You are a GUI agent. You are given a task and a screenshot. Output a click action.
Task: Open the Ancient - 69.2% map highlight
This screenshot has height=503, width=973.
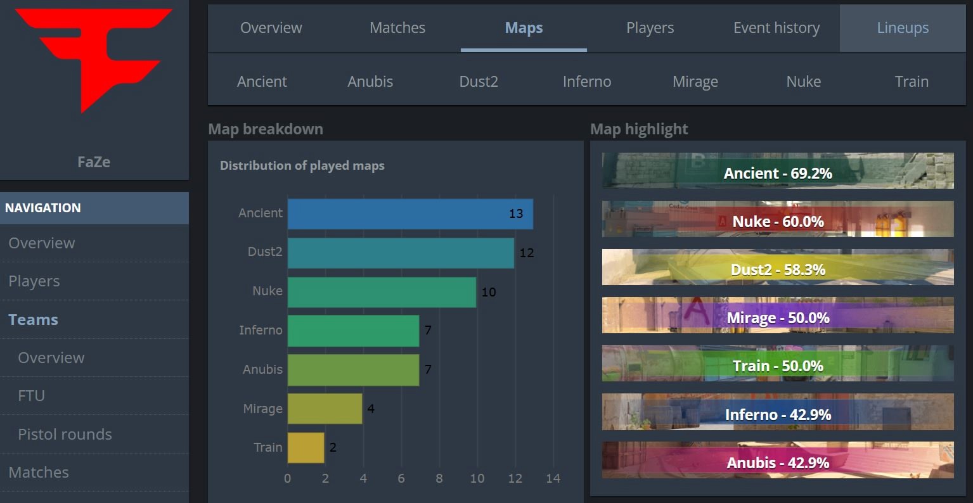(x=778, y=171)
